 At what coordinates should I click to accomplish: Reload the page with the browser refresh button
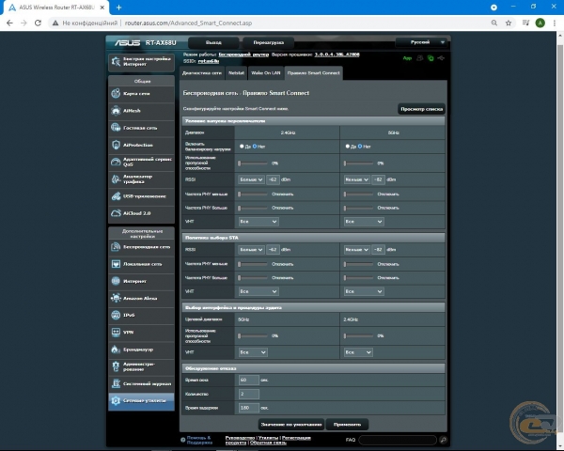(x=38, y=23)
